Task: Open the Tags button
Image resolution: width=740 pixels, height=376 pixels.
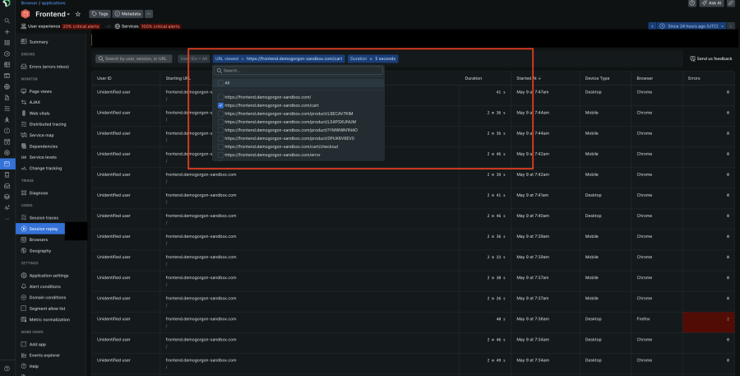Action: [99, 14]
